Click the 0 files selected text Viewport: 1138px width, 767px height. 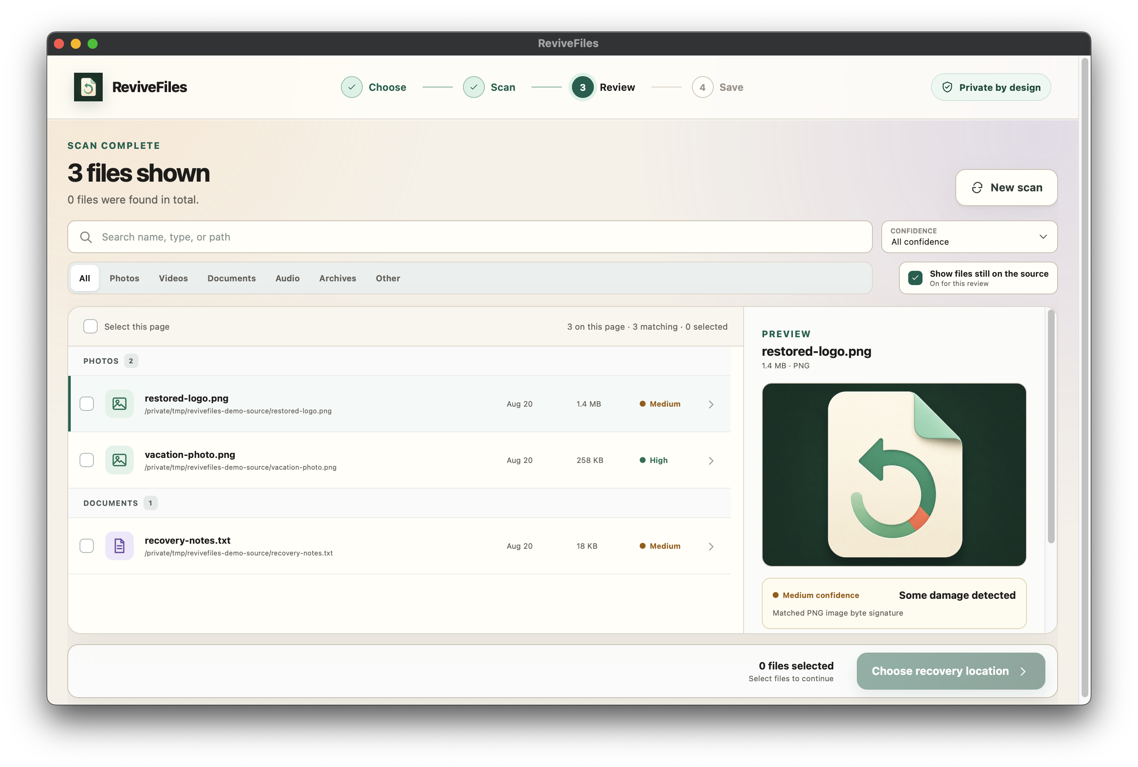(796, 665)
